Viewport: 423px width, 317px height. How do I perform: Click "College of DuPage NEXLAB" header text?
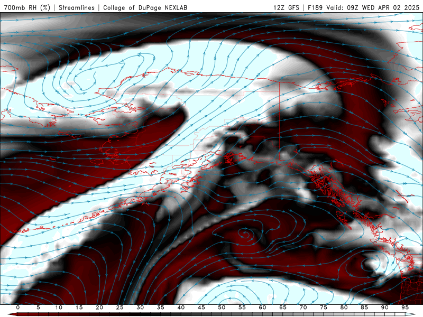[x=145, y=7]
